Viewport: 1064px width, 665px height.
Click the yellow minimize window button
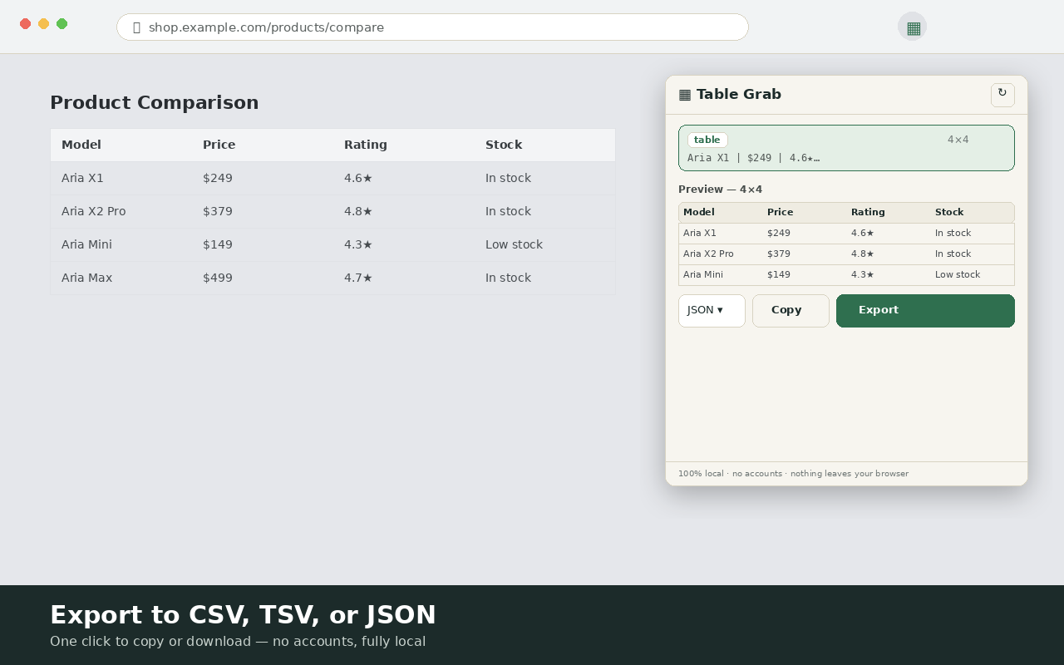click(43, 24)
